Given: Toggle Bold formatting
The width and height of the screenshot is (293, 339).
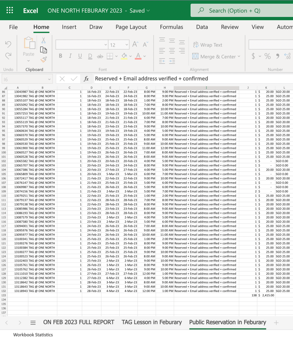Looking at the screenshot, I should (x=60, y=56).
